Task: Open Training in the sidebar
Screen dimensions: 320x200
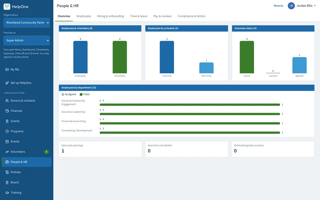Action: [27, 192]
